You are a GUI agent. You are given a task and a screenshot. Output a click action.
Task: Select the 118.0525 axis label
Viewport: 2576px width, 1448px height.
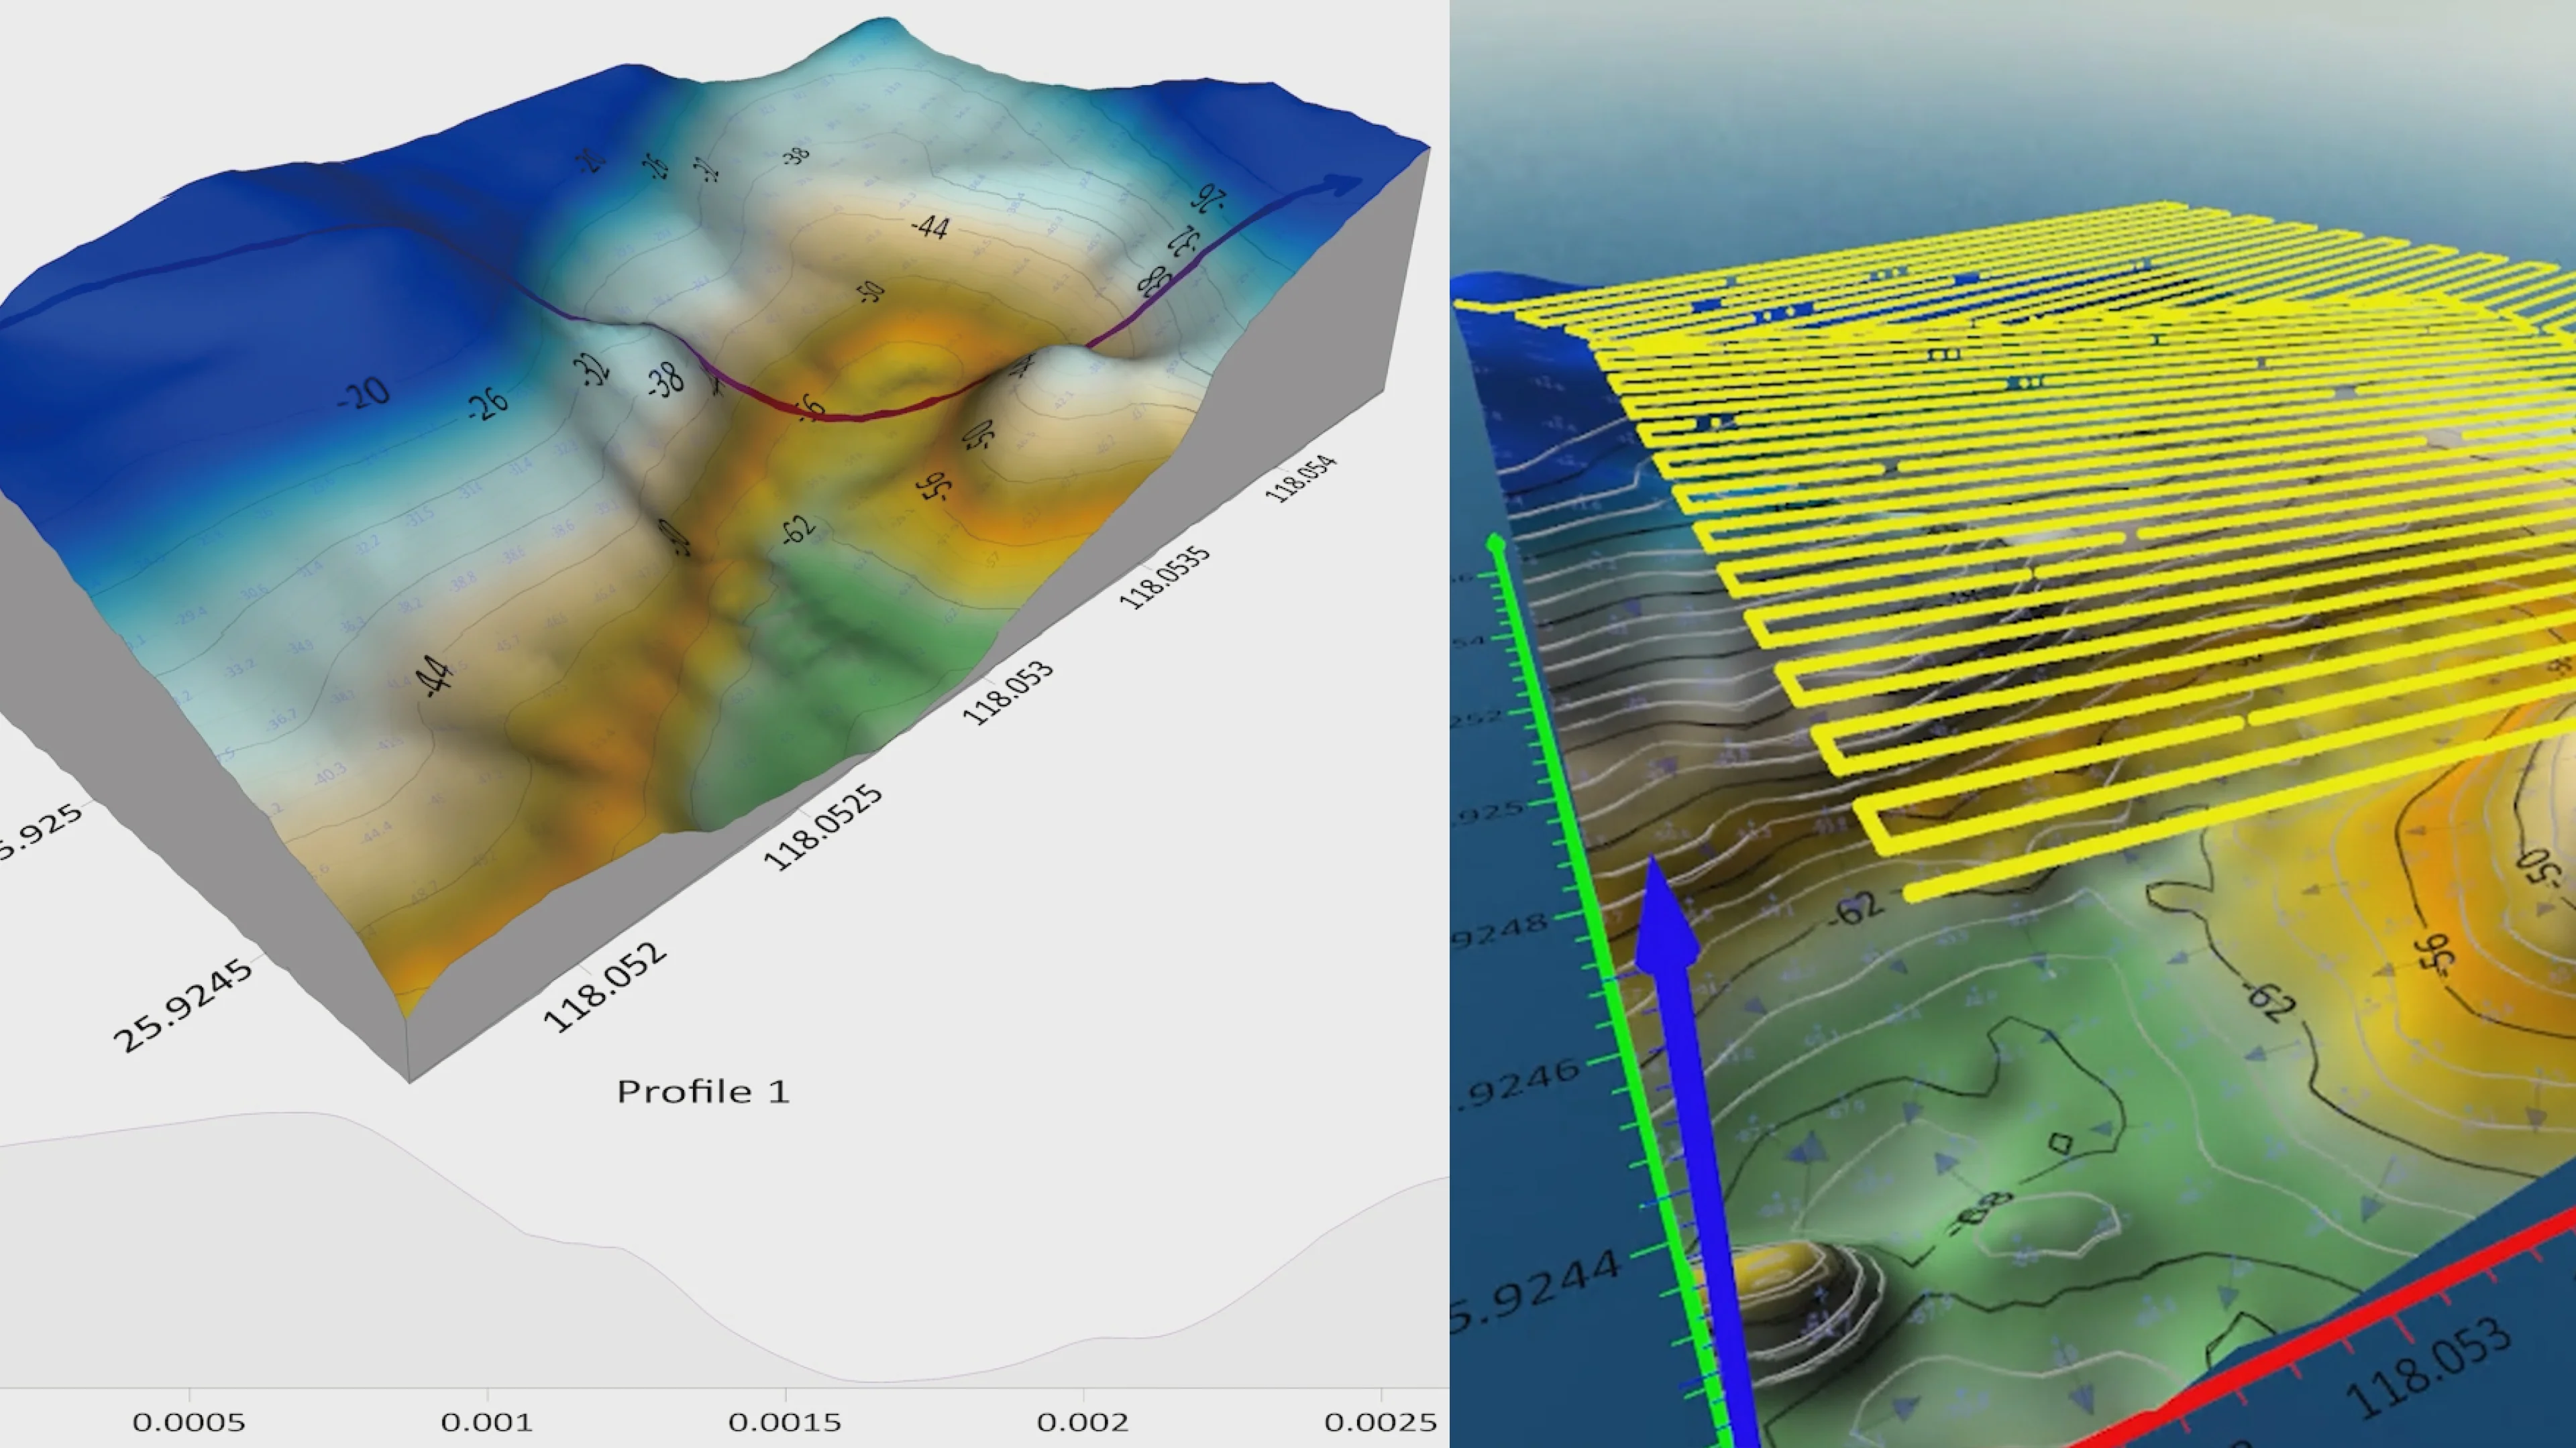(x=822, y=827)
